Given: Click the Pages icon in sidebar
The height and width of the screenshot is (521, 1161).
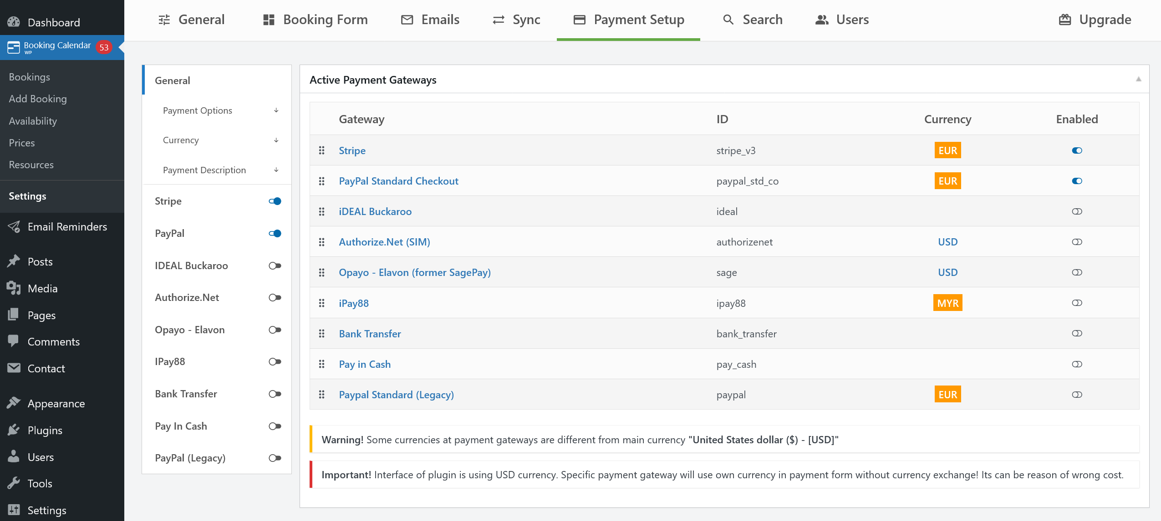Looking at the screenshot, I should [14, 315].
